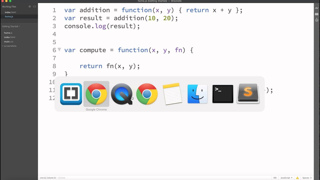320x180 pixels.
Task: Toggle INS insert mode in status bar
Action: 275,178
